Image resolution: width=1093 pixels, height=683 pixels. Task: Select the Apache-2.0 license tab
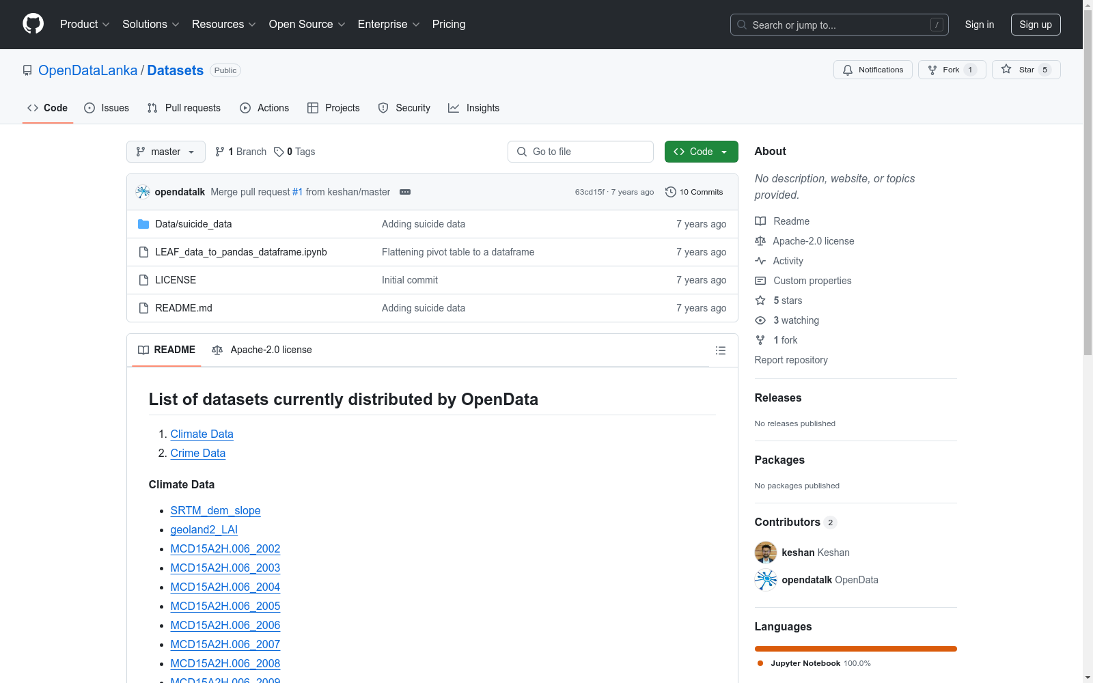click(262, 350)
